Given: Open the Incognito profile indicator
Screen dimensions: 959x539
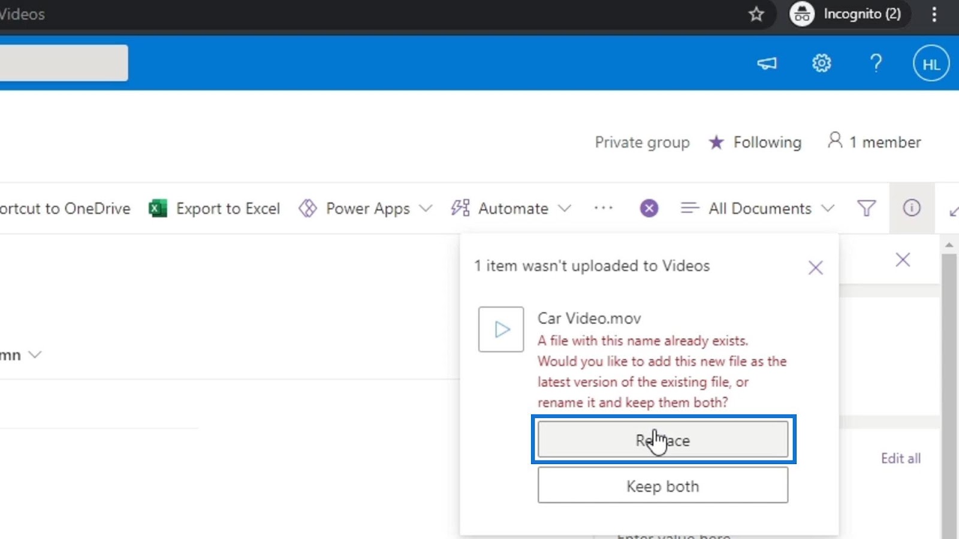Looking at the screenshot, I should pyautogui.click(x=850, y=14).
